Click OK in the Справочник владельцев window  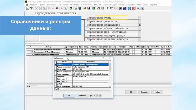[x=131, y=92]
